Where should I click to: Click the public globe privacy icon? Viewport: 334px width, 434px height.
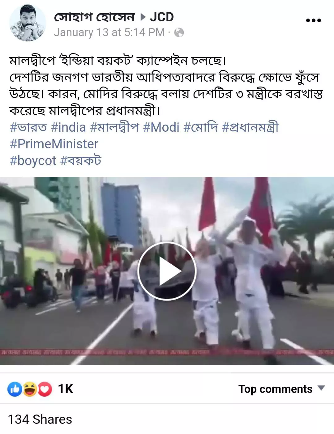click(x=179, y=32)
